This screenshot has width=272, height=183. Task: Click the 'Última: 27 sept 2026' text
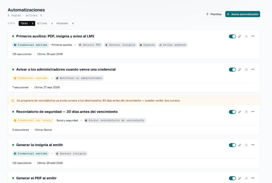point(47,87)
